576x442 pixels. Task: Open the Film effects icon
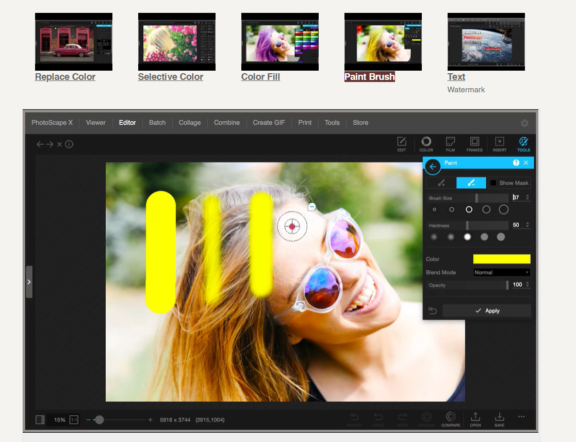pos(450,144)
